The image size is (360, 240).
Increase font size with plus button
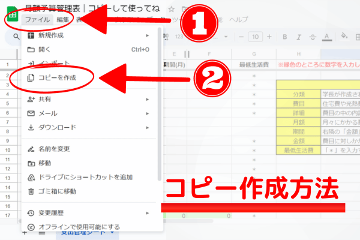[269, 37]
